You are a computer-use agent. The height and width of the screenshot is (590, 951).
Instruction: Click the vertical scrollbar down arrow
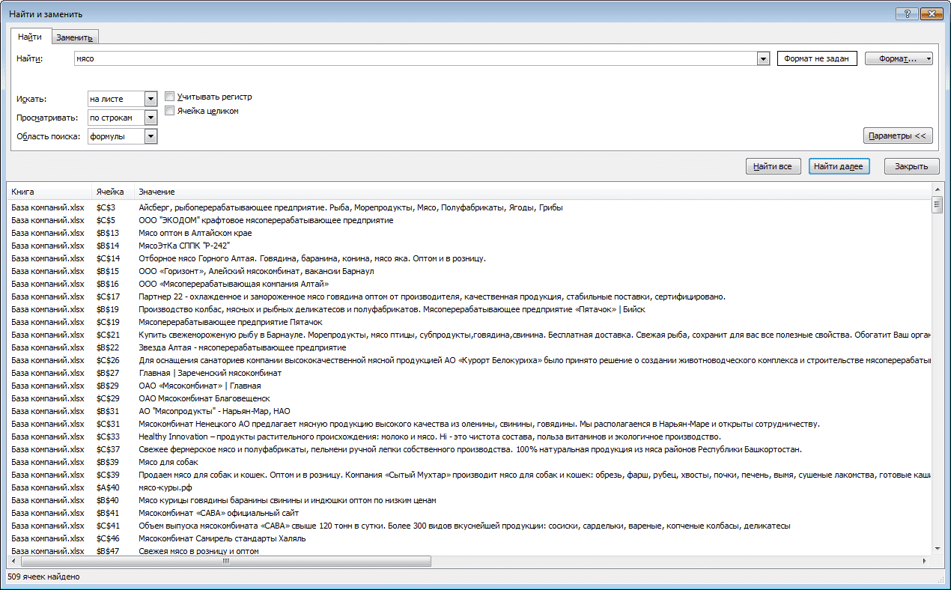click(x=937, y=549)
